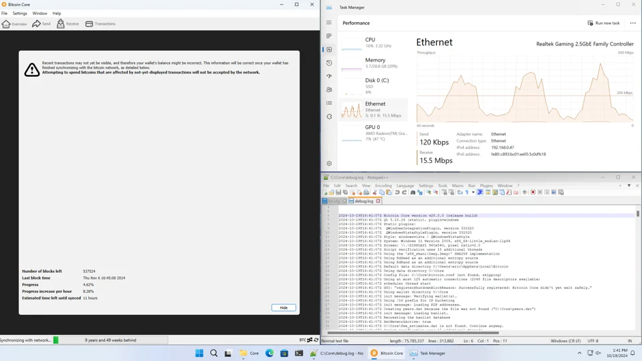
Task: Toggle Word Wrap in Notepad++ toolbar
Action: click(x=460, y=193)
